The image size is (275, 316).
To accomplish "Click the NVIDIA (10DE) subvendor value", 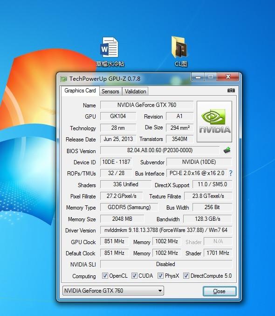I will (199, 162).
